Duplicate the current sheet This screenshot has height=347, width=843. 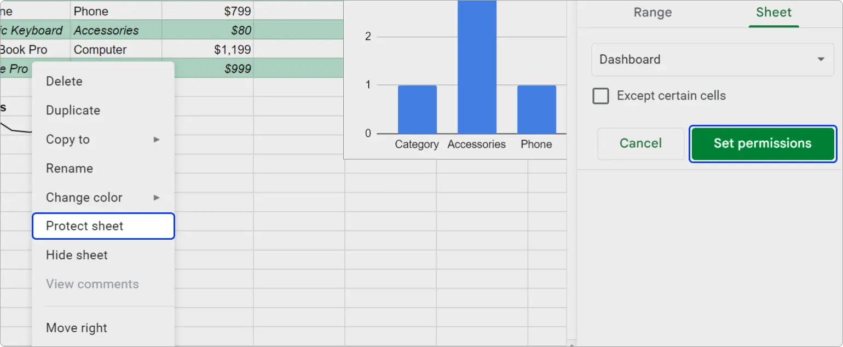pyautogui.click(x=73, y=110)
